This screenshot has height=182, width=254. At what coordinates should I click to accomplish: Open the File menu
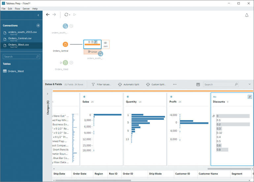pyautogui.click(x=3, y=9)
